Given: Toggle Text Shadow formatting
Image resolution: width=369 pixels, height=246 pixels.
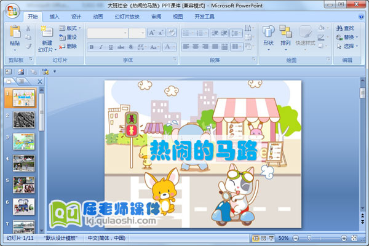Looking at the screenshot, I should pos(131,47).
